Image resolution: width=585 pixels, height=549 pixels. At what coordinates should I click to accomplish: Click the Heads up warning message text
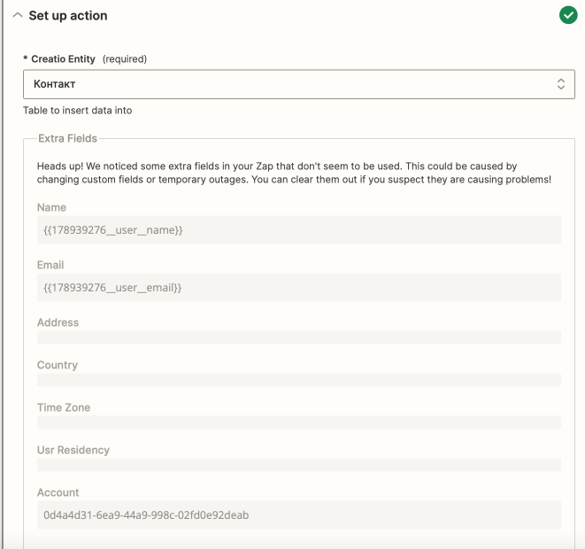click(x=294, y=173)
